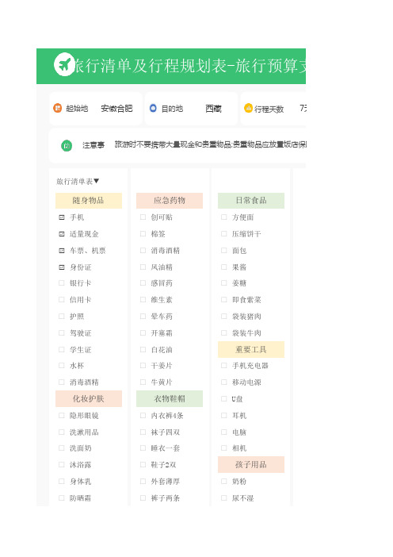Check the 奶粉 checkbox
The image size is (393, 557).
pos(223,482)
